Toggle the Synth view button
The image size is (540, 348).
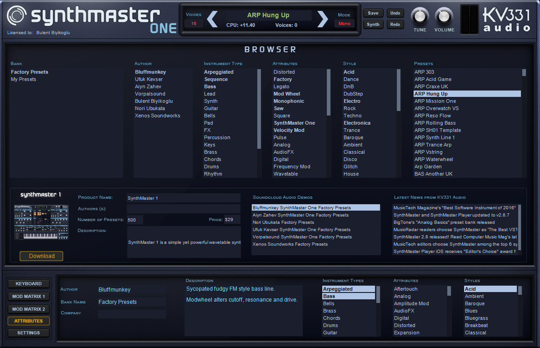(x=373, y=24)
